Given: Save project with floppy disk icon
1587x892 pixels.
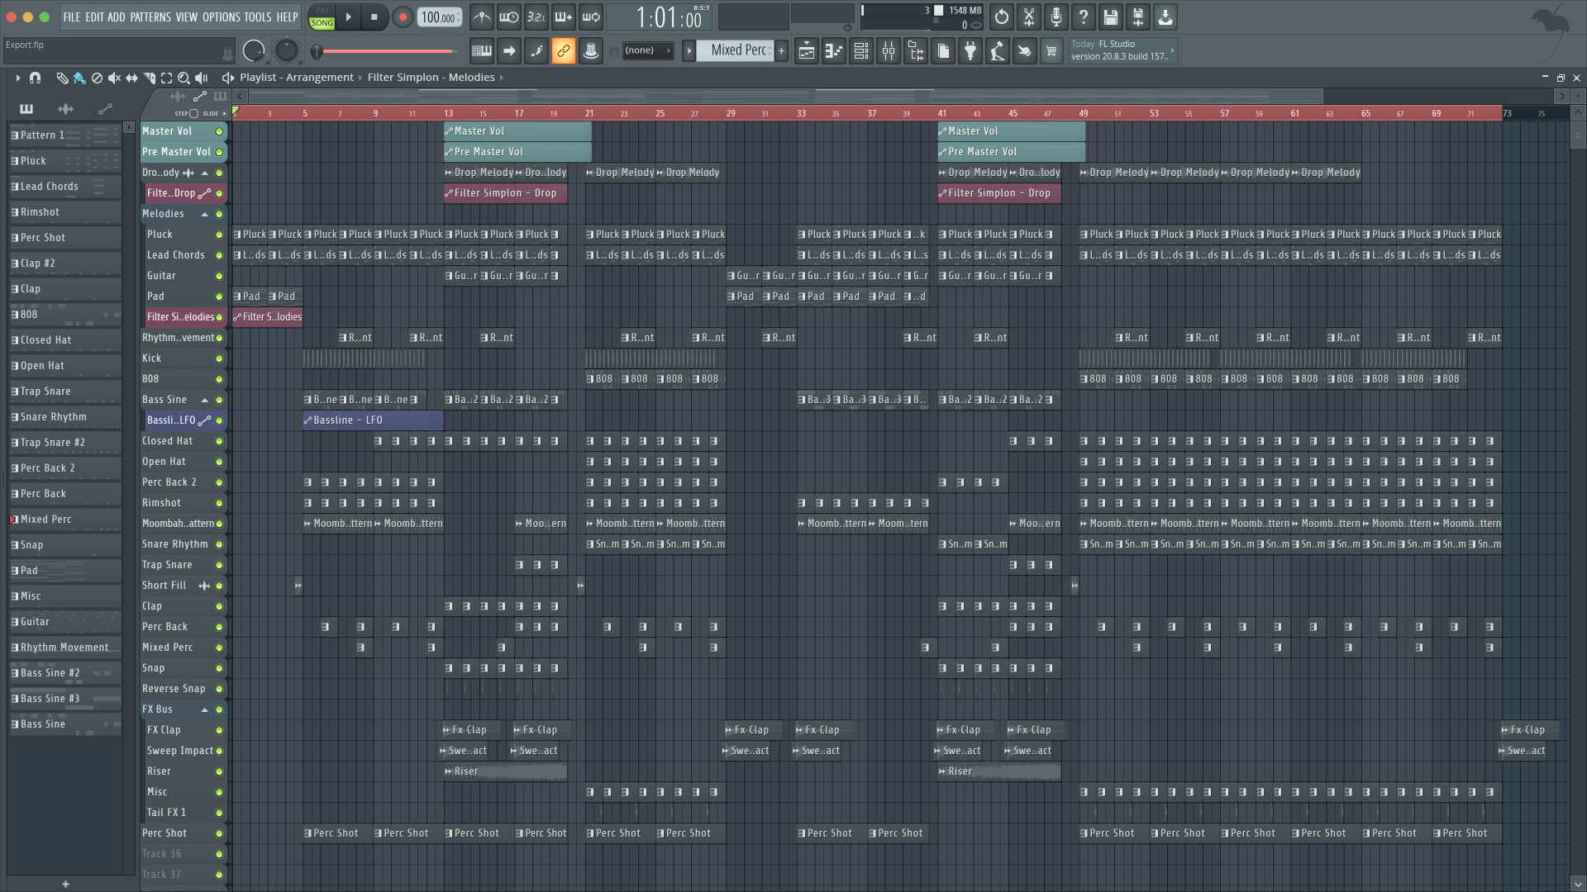Looking at the screenshot, I should (1110, 17).
